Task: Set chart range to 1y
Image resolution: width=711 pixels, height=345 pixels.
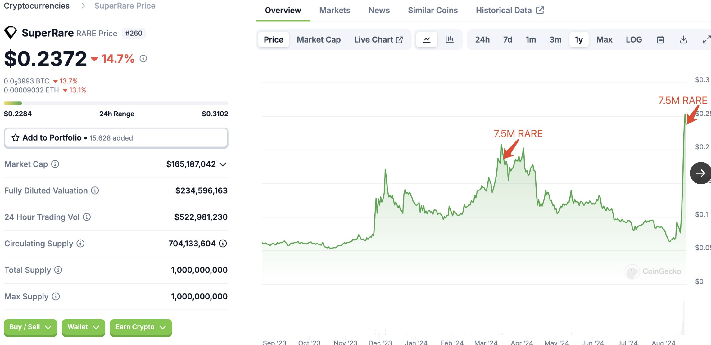Action: tap(579, 39)
